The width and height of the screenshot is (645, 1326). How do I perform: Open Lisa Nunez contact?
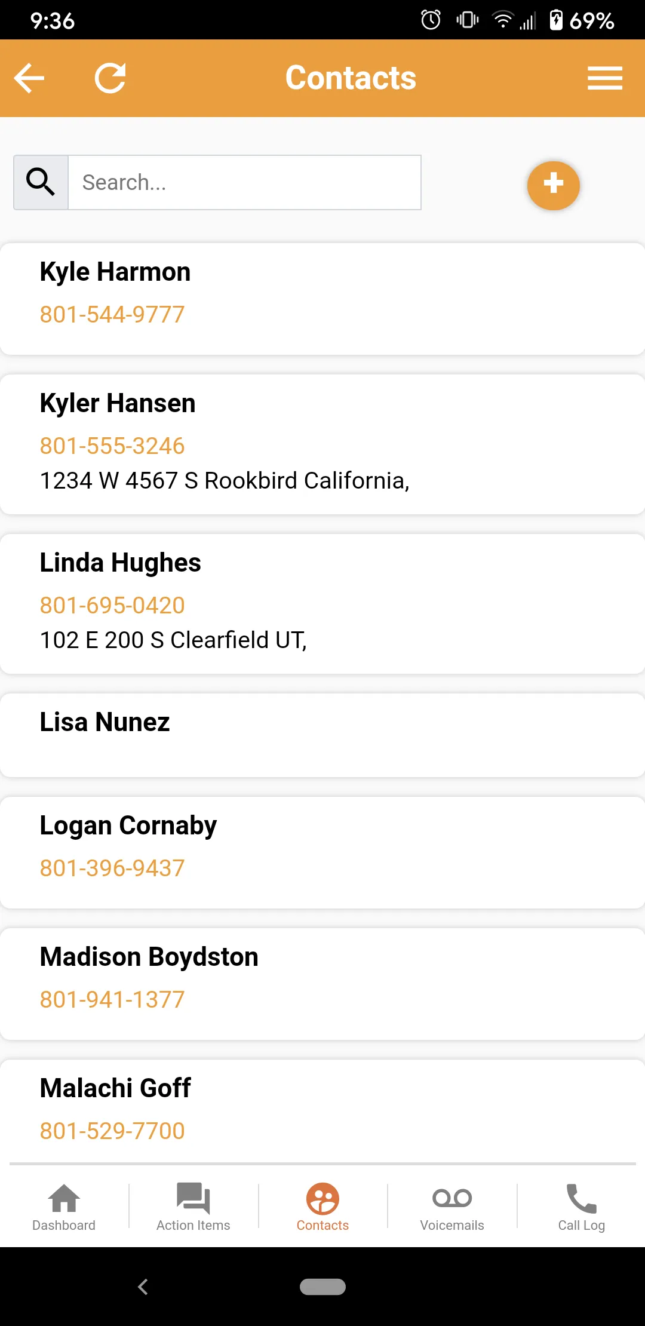click(322, 735)
